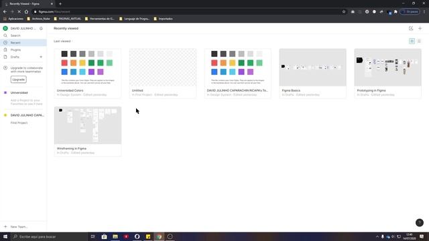Add a new draft with plus icon
The height and width of the screenshot is (241, 429).
pos(41,57)
